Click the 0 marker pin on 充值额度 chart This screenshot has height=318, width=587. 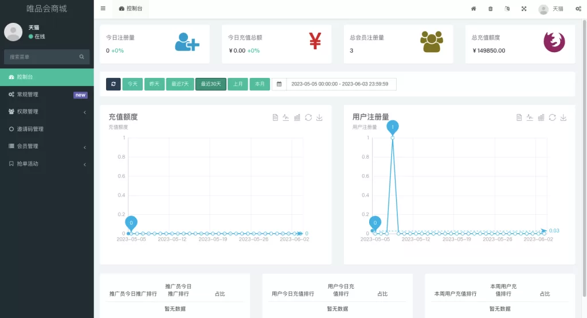point(131,223)
